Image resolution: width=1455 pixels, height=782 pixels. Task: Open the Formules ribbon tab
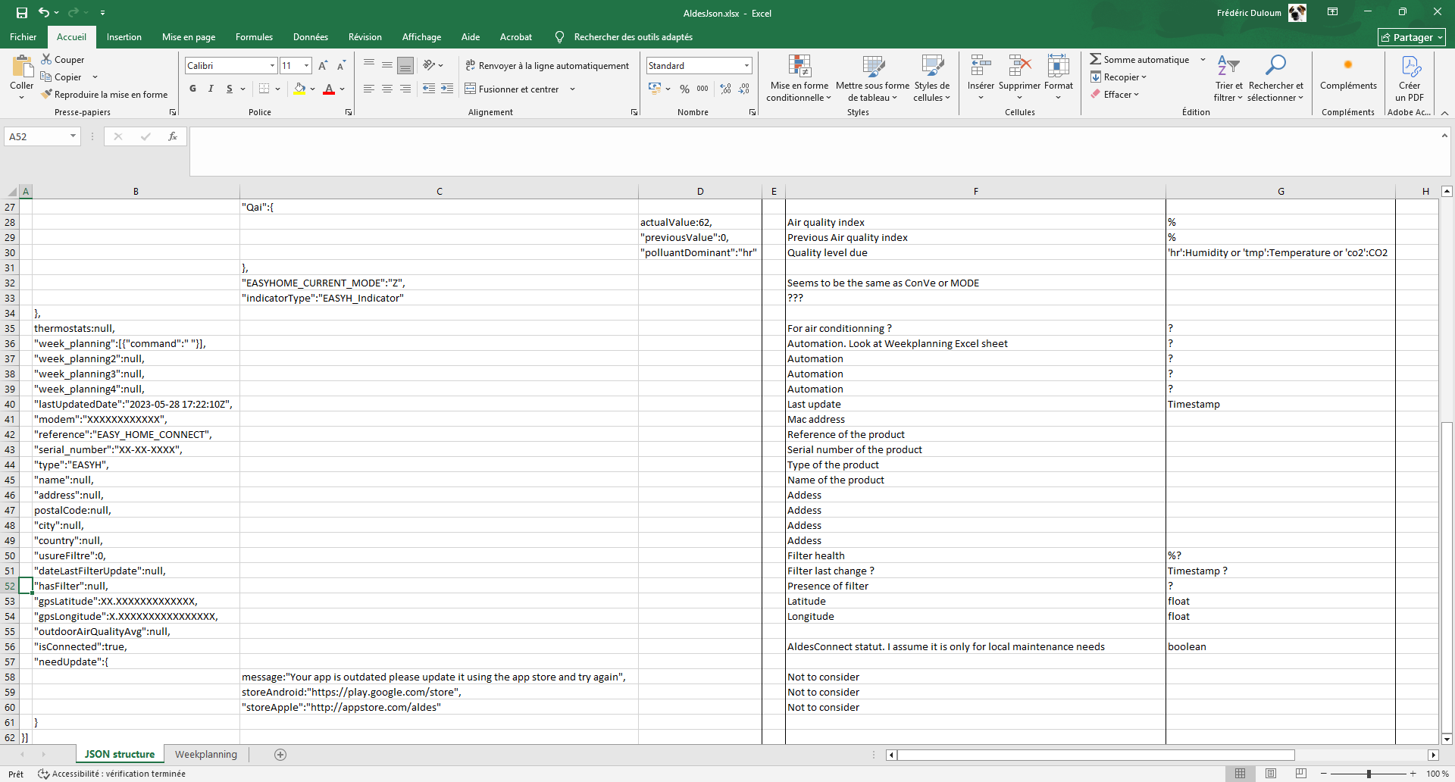[x=254, y=37]
